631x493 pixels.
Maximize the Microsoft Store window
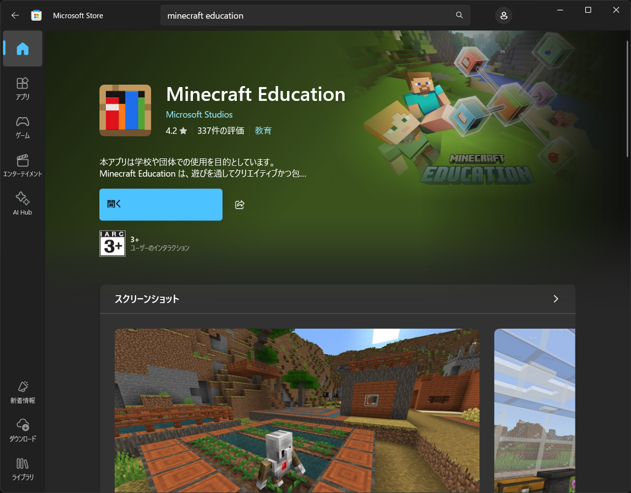point(588,10)
